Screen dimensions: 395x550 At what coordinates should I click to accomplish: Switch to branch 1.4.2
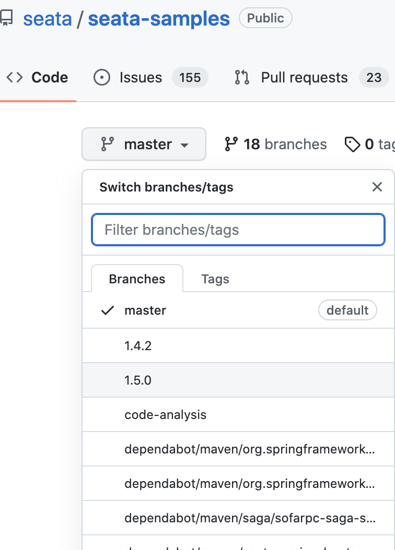click(x=238, y=346)
